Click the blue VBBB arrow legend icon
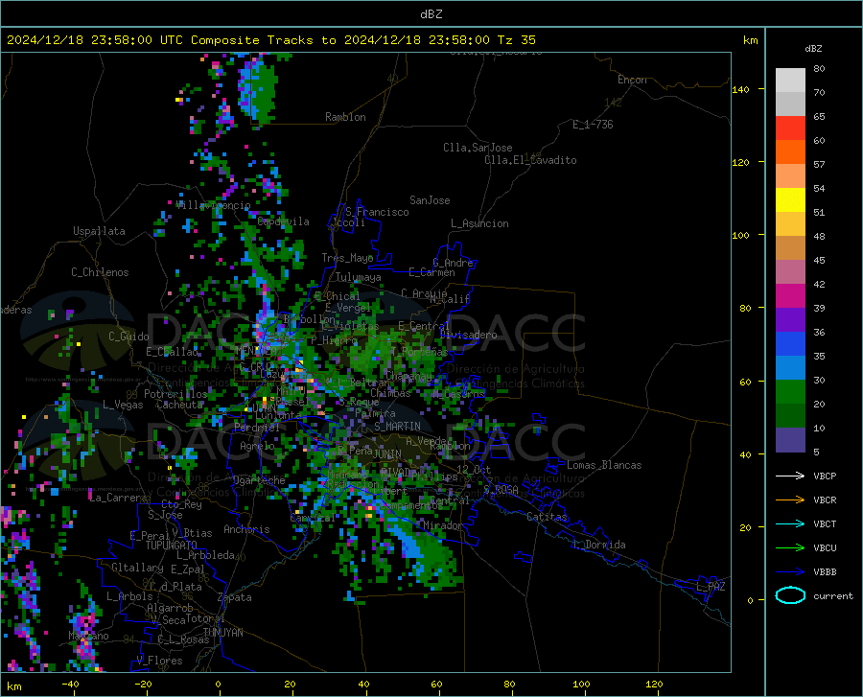Screen dimensions: 863x697 click(790, 572)
